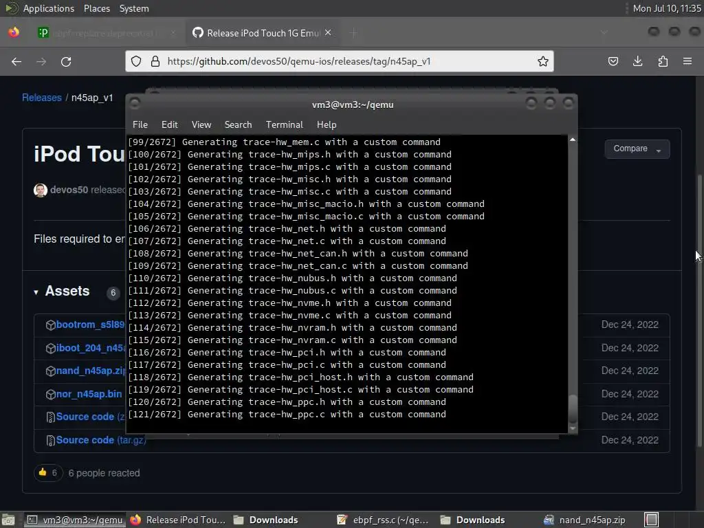Screen dimensions: 704x528
Task: Switch to vm3@vm3:~/qemu taskbar item
Action: pos(75,520)
